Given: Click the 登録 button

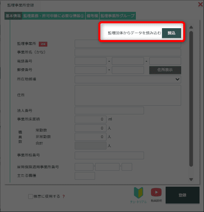Looking at the screenshot, I should coord(182,195).
